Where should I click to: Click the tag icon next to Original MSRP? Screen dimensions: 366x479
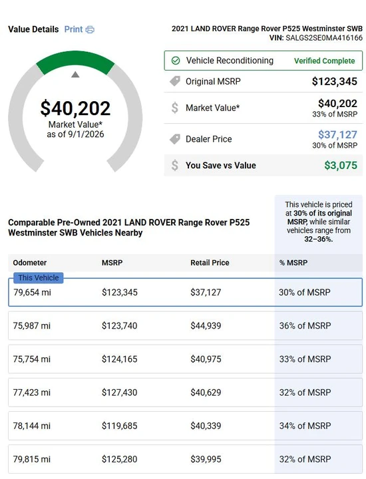click(x=175, y=81)
